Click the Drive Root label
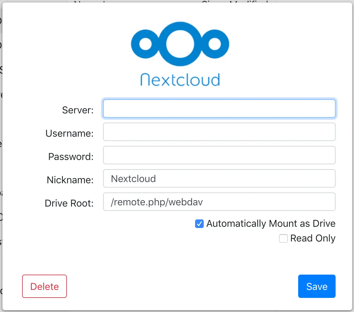The width and height of the screenshot is (354, 312). click(x=69, y=203)
